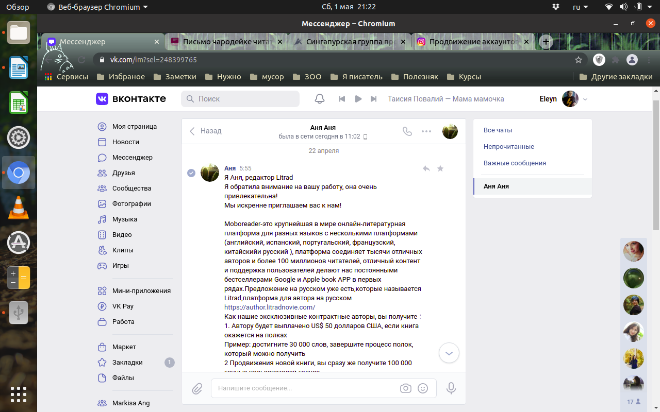
Task: Open the author.litradnovie.com link
Action: coord(270,307)
